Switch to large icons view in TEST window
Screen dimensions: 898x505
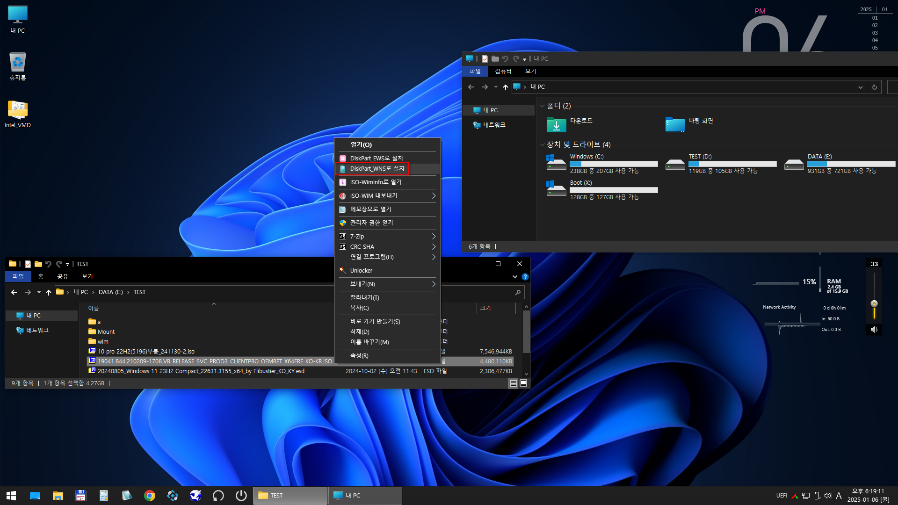[x=523, y=383]
